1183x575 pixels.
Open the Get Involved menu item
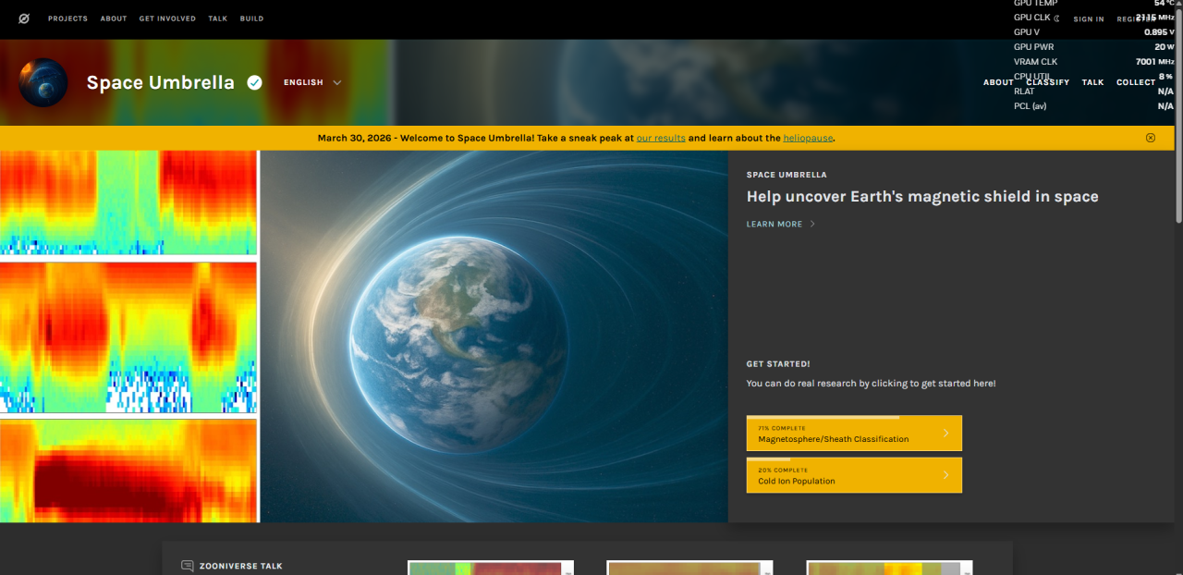click(x=167, y=18)
